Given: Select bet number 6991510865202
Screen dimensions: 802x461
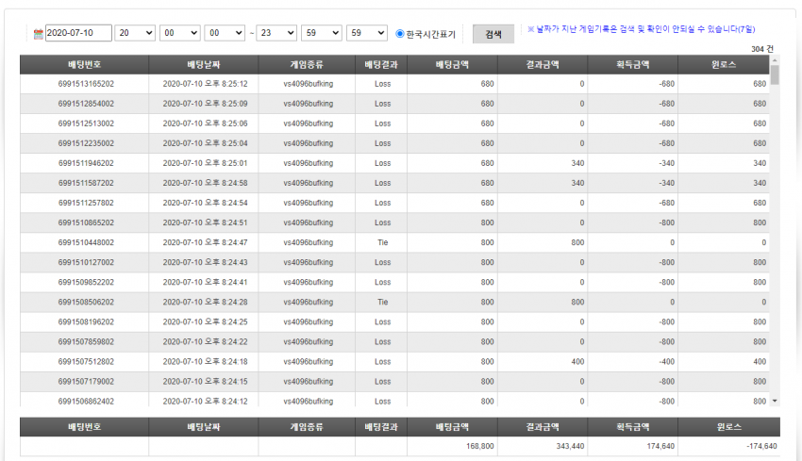Looking at the screenshot, I should coord(86,222).
